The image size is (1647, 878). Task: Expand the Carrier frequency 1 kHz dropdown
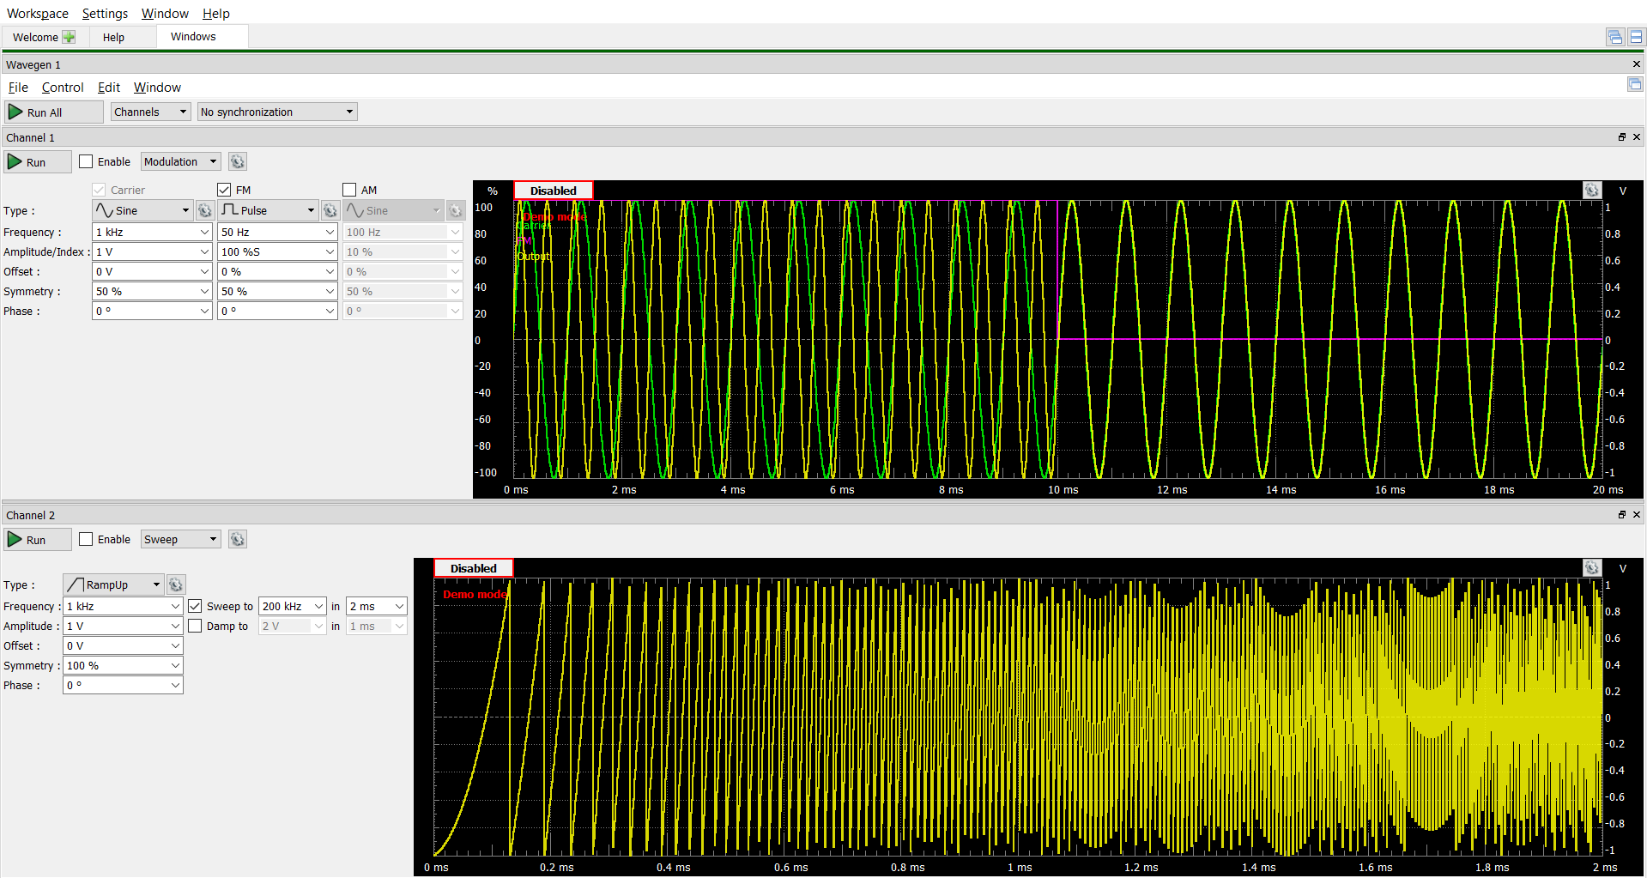pyautogui.click(x=204, y=232)
